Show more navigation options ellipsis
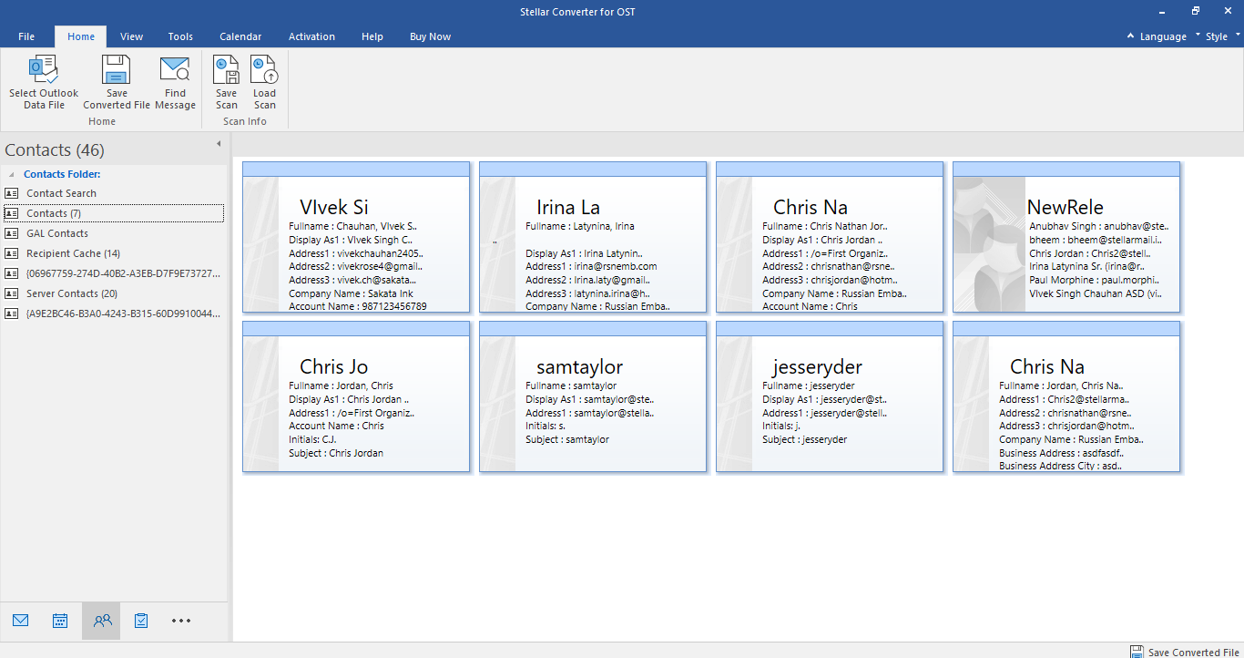This screenshot has width=1244, height=658. click(x=181, y=621)
